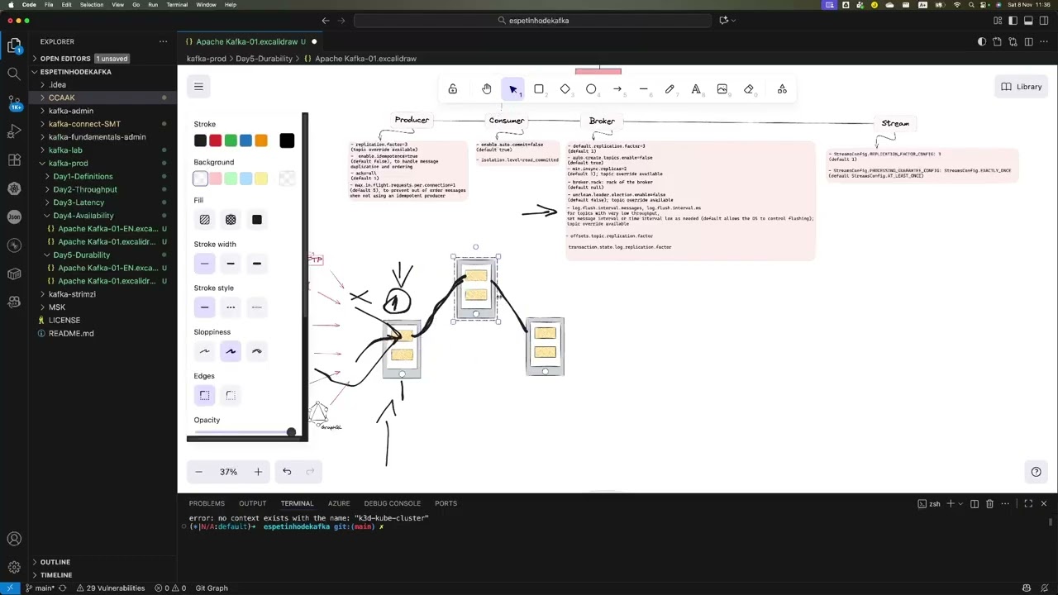Open Run and Debug view
The height and width of the screenshot is (595, 1058).
point(14,131)
